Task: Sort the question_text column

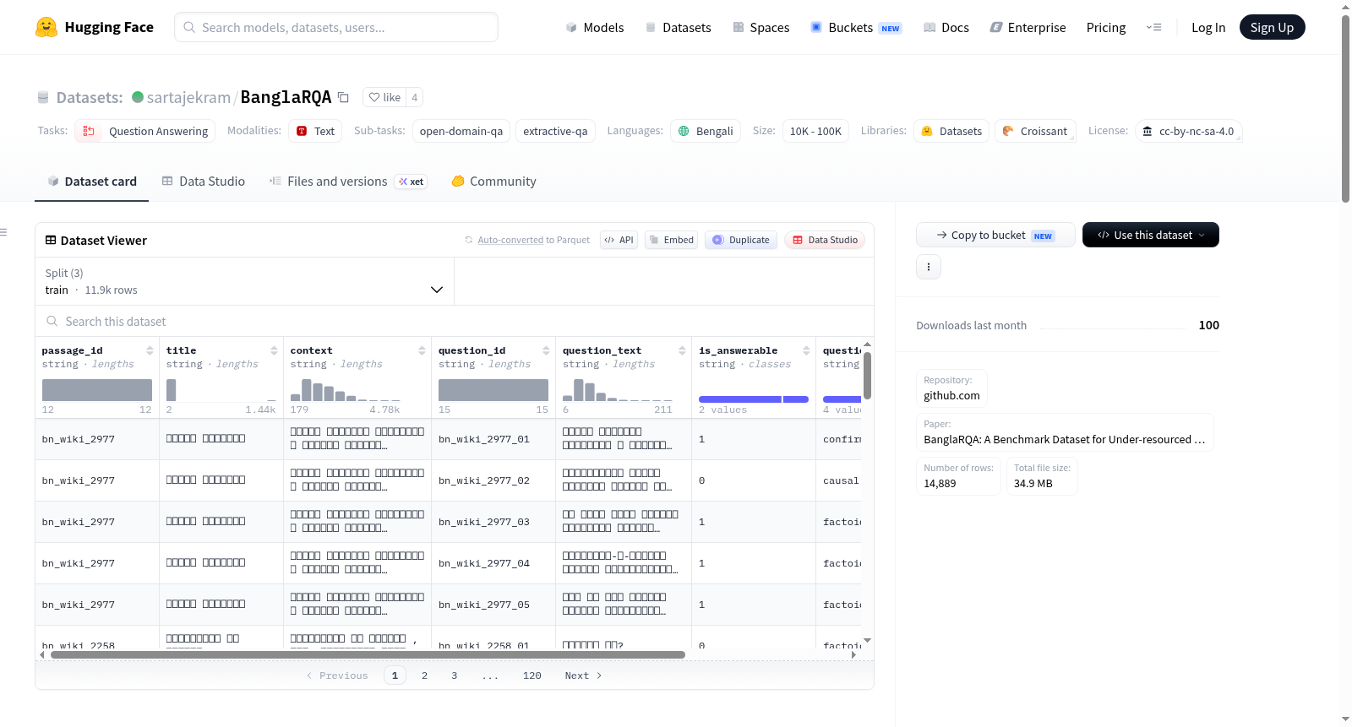Action: click(x=682, y=350)
